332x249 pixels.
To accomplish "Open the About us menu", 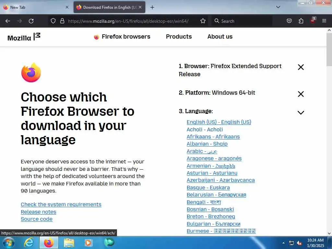I will [220, 37].
